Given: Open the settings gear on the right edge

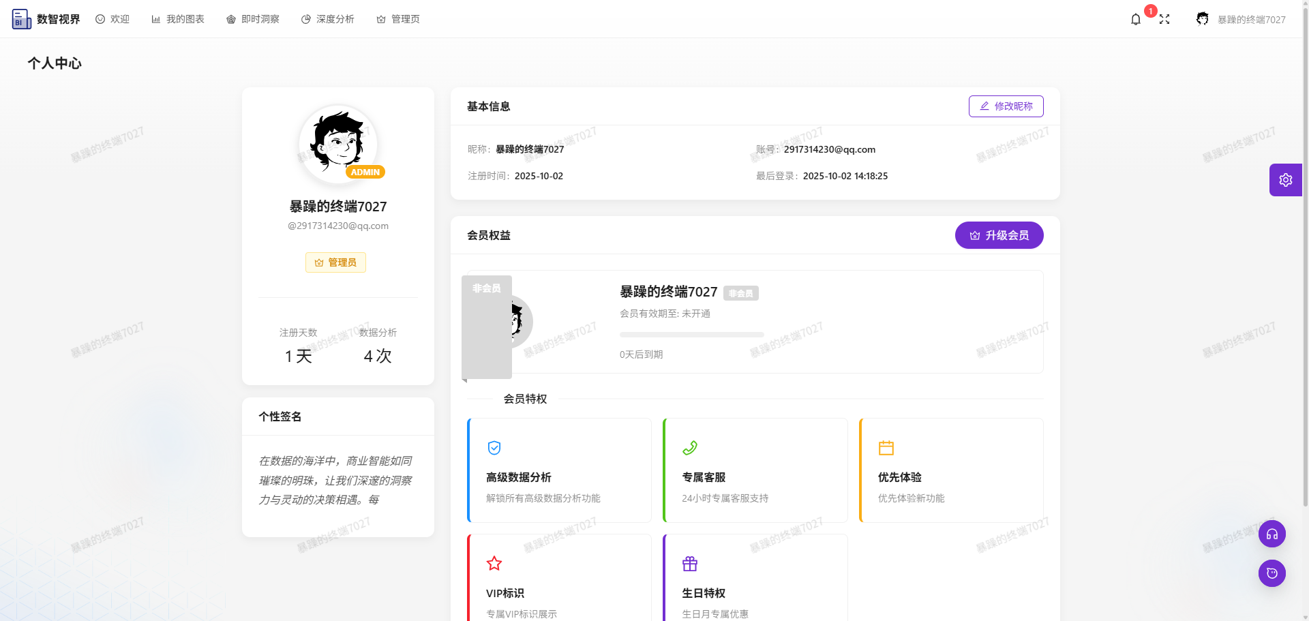Looking at the screenshot, I should [x=1286, y=179].
